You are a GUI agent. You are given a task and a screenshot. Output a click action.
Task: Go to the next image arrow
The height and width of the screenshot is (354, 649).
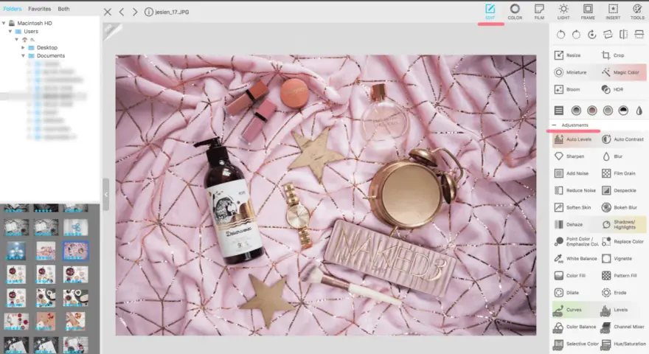click(135, 12)
